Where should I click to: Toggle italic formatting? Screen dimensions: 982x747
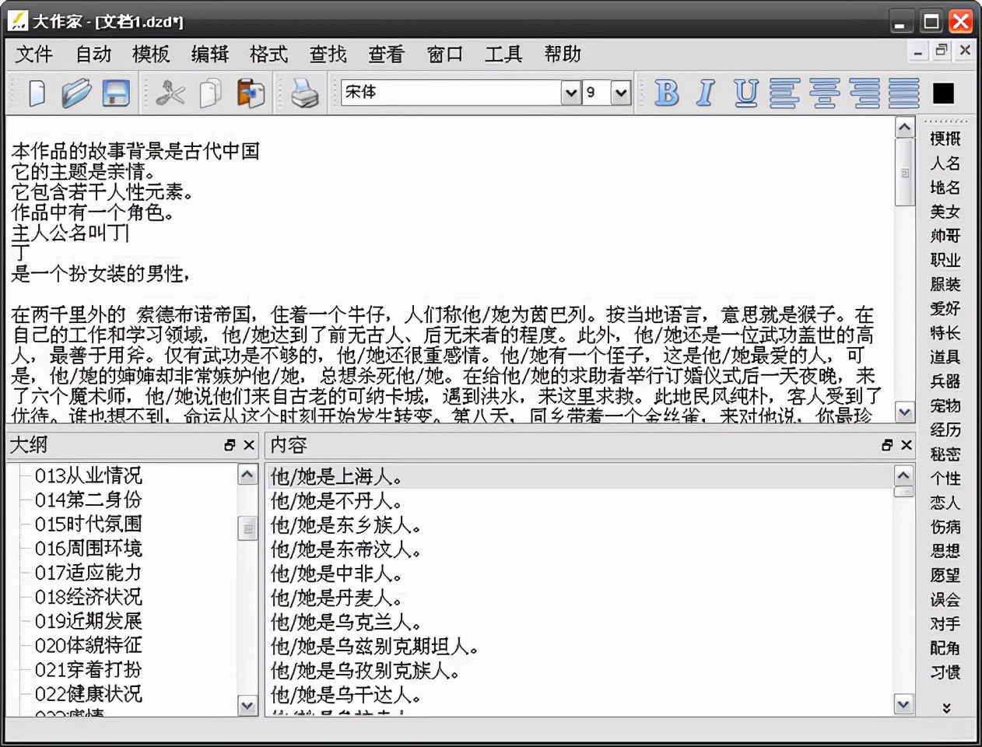pos(704,93)
